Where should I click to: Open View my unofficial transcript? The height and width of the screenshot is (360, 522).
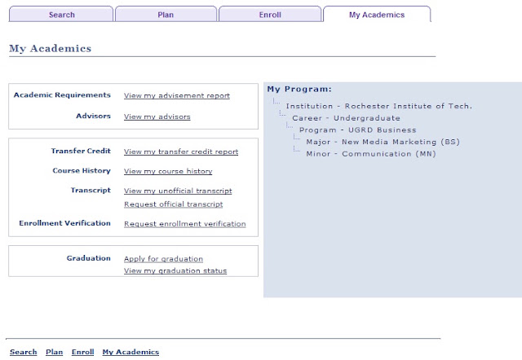point(178,191)
